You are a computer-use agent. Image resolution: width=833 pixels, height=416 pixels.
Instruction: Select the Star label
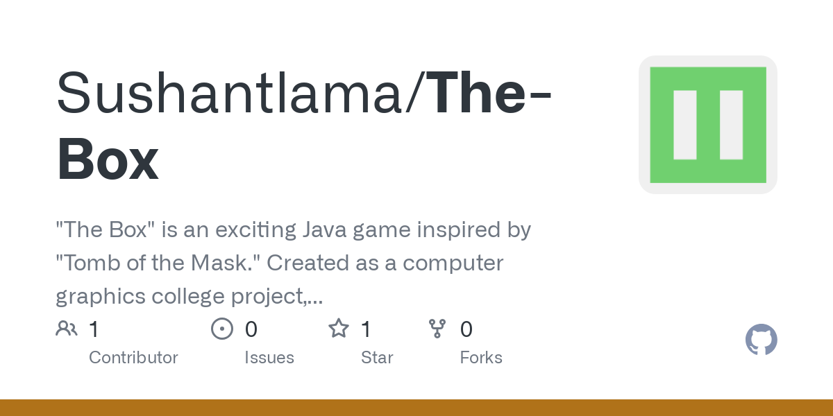pyautogui.click(x=377, y=358)
